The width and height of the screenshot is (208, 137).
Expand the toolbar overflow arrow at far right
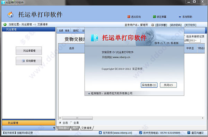(x=206, y=31)
